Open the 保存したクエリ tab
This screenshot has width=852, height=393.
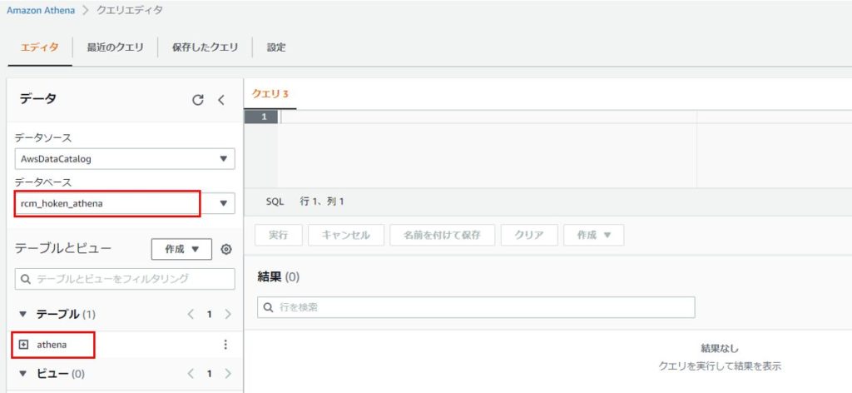[205, 47]
